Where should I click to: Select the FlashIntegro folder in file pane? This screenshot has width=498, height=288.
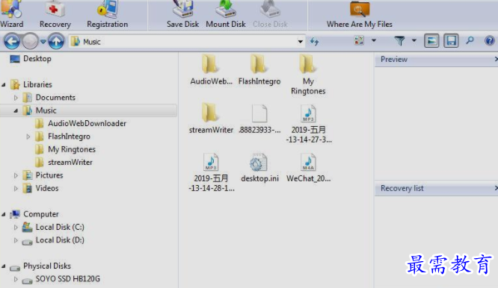(259, 70)
